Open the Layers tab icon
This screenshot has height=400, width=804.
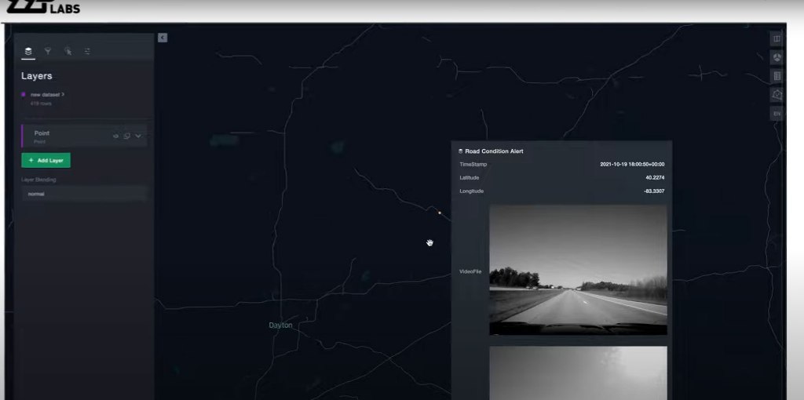point(28,51)
